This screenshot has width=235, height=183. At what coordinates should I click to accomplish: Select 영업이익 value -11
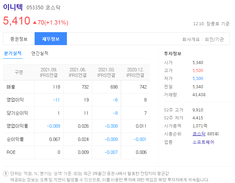tap(56, 100)
